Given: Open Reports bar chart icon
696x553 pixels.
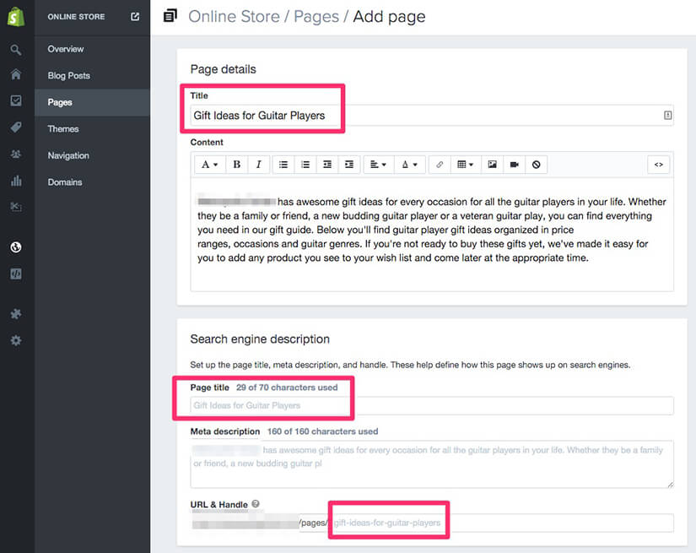Looking at the screenshot, I should click(x=16, y=181).
